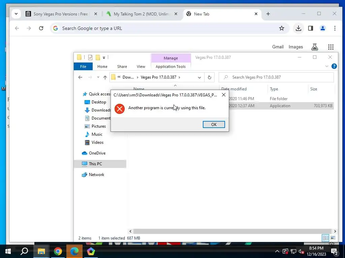The height and width of the screenshot is (258, 345).
Task: Switch to the Home ribbon tab
Action: click(x=102, y=67)
